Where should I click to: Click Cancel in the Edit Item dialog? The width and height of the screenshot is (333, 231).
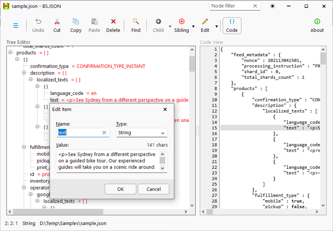[153, 189]
